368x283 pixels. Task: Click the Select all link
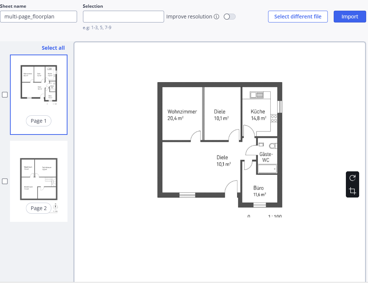tap(53, 48)
